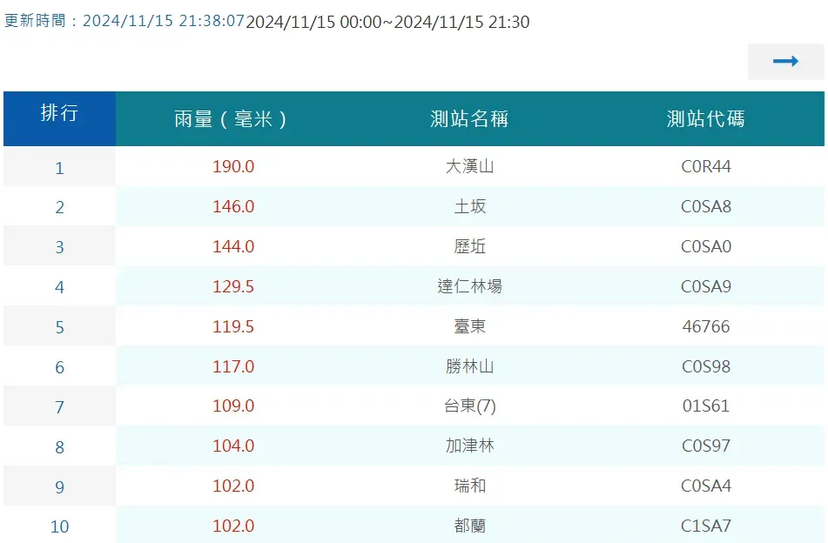Click station code C0R44
828x543 pixels.
click(x=706, y=167)
